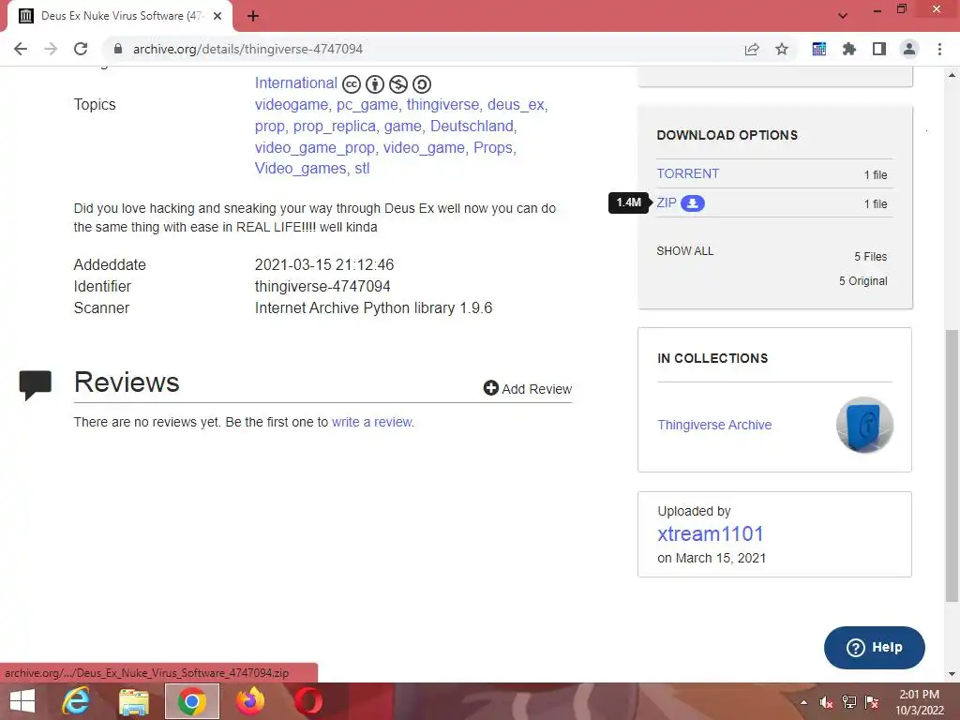Open File Explorer from taskbar
Viewport: 960px width, 720px height.
pos(133,701)
